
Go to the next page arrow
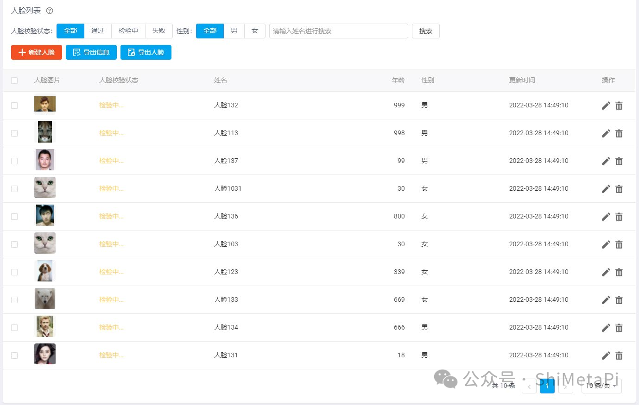click(566, 386)
